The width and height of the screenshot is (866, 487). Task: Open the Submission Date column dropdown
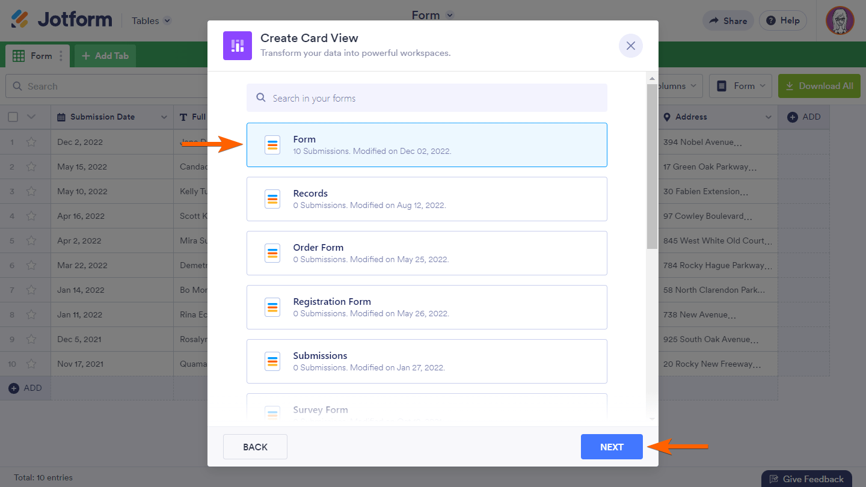coord(164,117)
